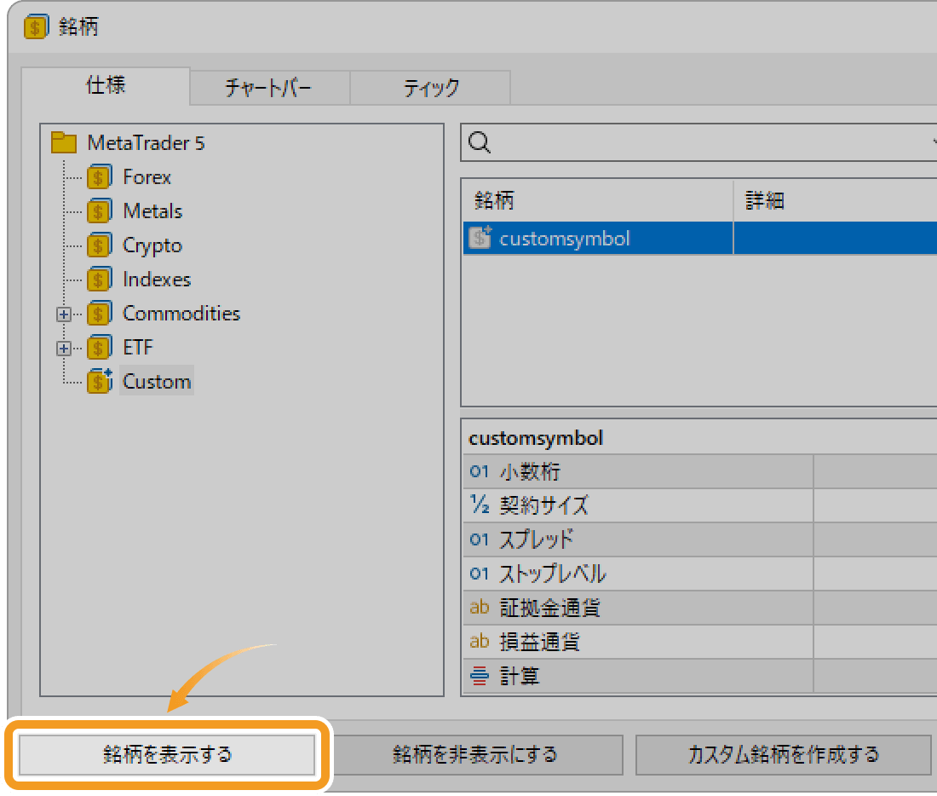The image size is (937, 796).
Task: Click the ½ icon beside 契約サイズ
Action: tap(480, 505)
